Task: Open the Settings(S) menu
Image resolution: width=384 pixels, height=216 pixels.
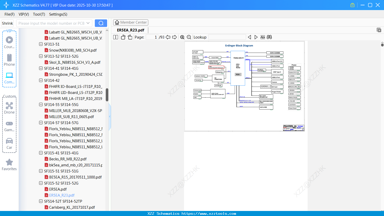Action: click(58, 14)
